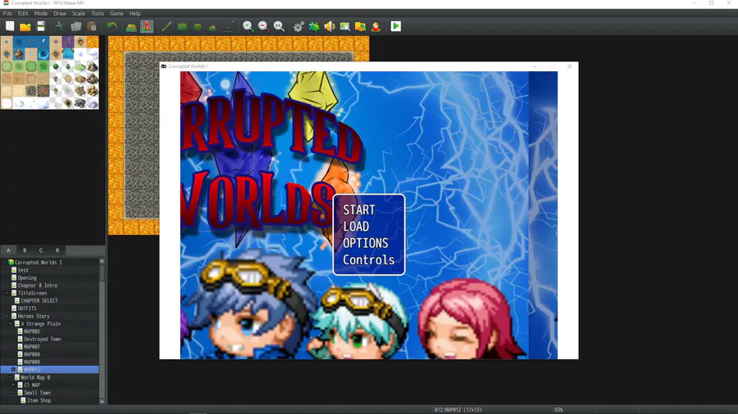Select LOAD in the game title menu

pyautogui.click(x=356, y=227)
